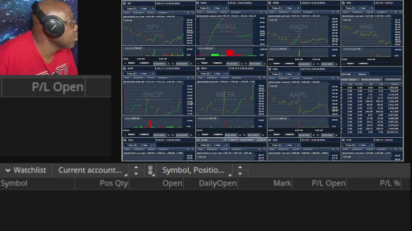Zoom in on the SHOP chart
The image size is (412, 231).
(188, 78)
